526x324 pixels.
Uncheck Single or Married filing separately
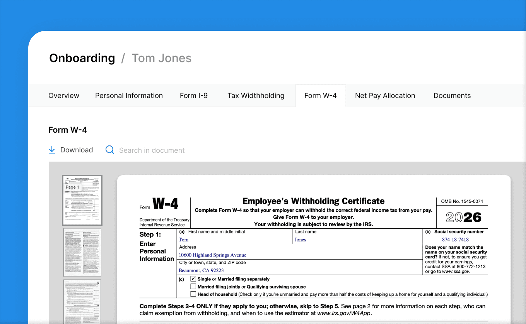(x=193, y=278)
